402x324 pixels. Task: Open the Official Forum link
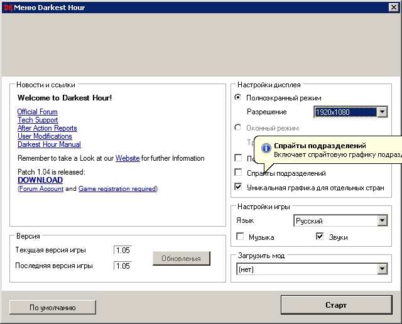point(37,112)
